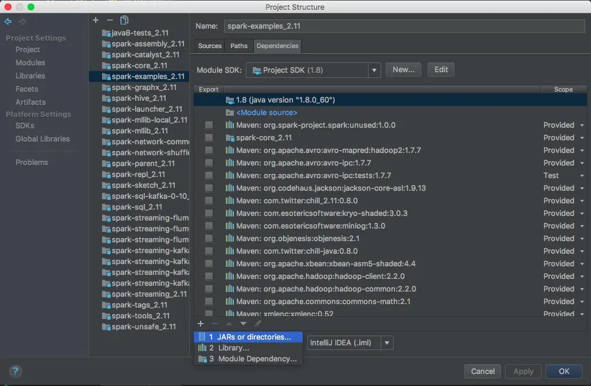
Task: Click library icon for kryo-shaded dependency
Action: coord(229,213)
